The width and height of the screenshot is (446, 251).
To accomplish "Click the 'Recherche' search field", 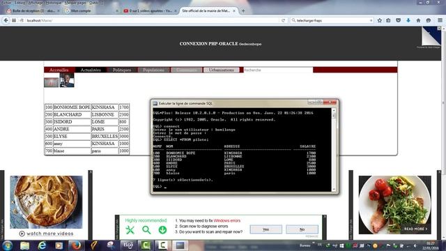I will click(278, 70).
